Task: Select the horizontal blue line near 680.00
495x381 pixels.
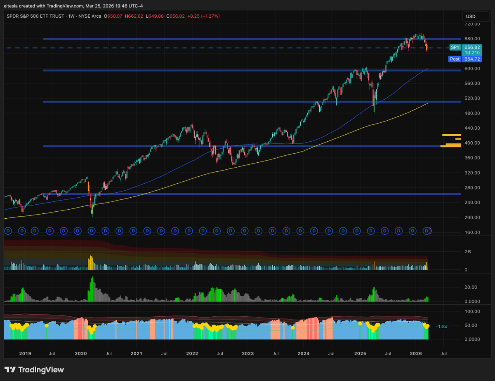Action: coord(252,39)
